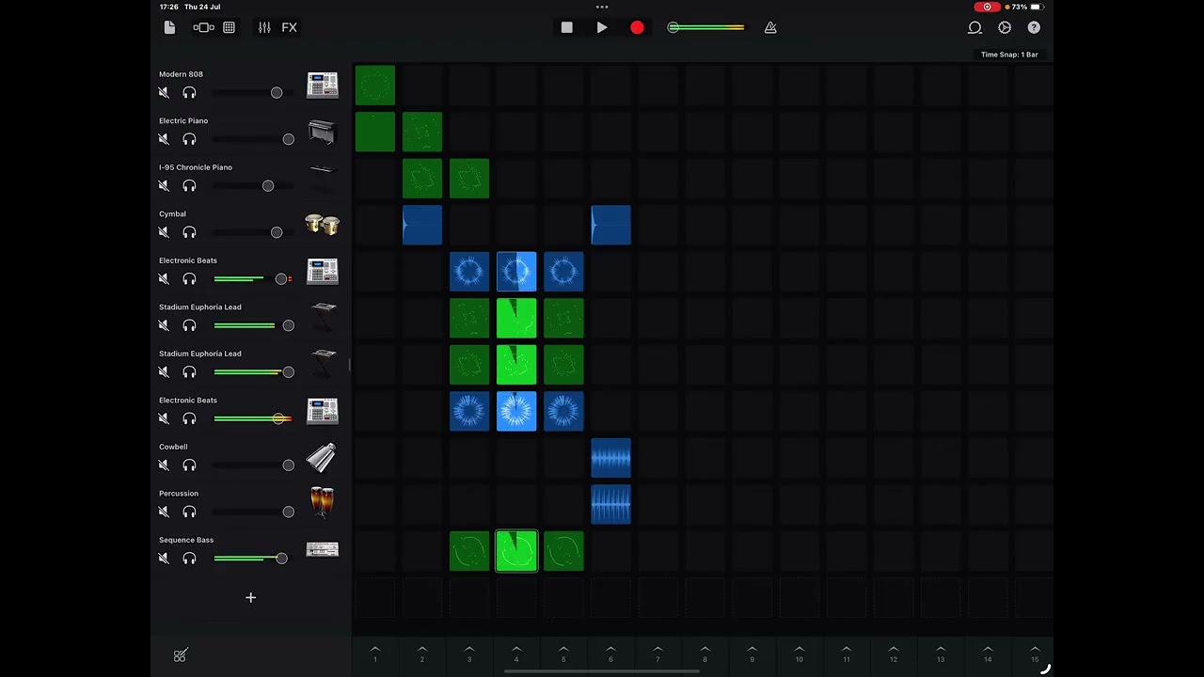Solo the Sequence Bass headphones icon
Screen dimensions: 1204x677
click(x=189, y=559)
